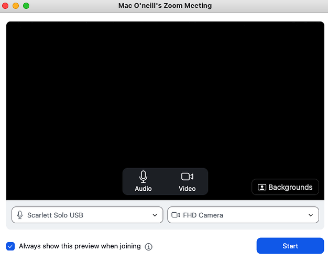Start the Zoom meeting
Image resolution: width=328 pixels, height=262 pixels.
(x=290, y=246)
